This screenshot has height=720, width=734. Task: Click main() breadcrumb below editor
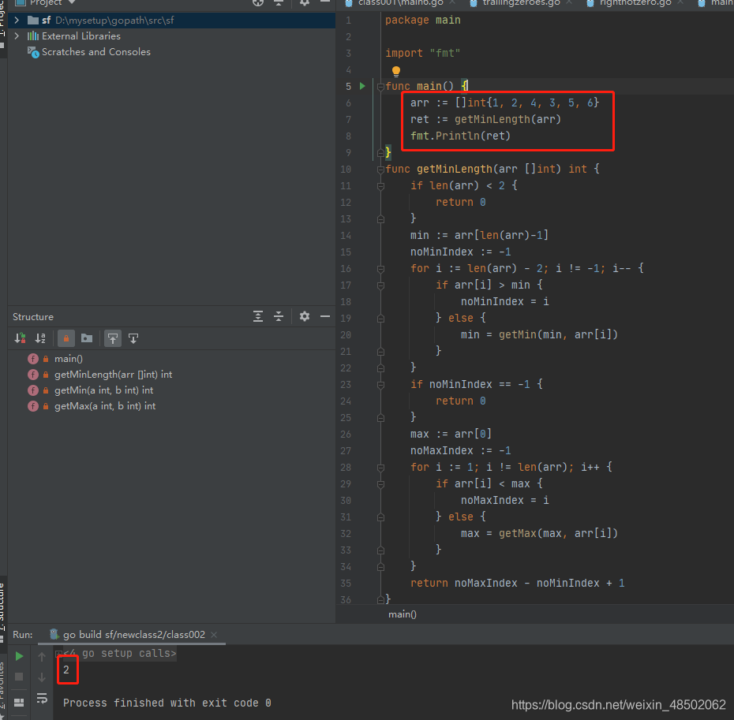pos(402,614)
